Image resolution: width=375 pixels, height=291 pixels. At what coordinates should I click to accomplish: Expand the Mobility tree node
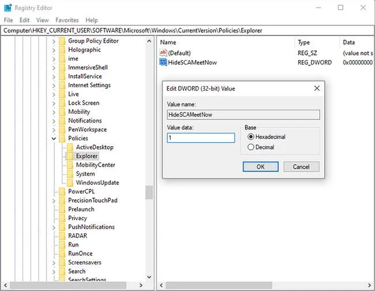click(x=54, y=112)
